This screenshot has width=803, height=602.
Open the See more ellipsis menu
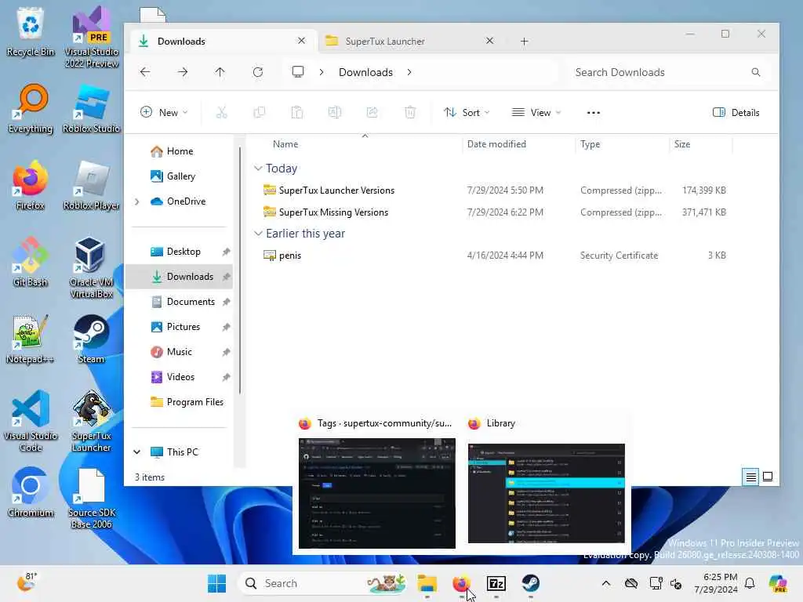(593, 113)
